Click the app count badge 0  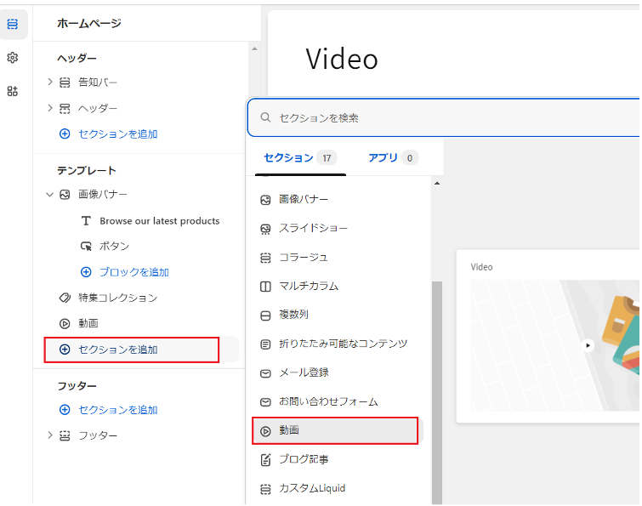point(410,158)
